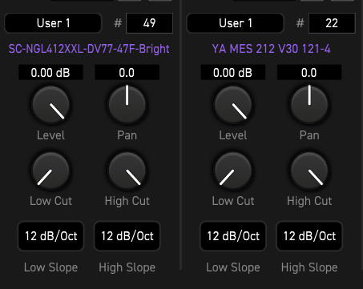Viewport: 363px width, 289px height.
Task: Click the left cab's 0.00 dB level value
Action: click(x=50, y=72)
